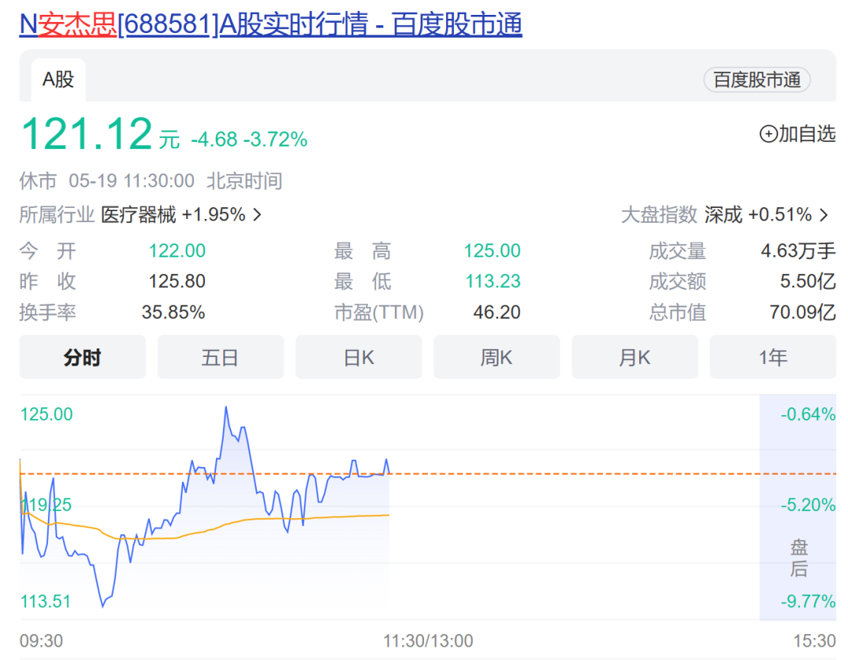
Task: Click the 盘后 after-hours chart area
Action: pos(798,507)
